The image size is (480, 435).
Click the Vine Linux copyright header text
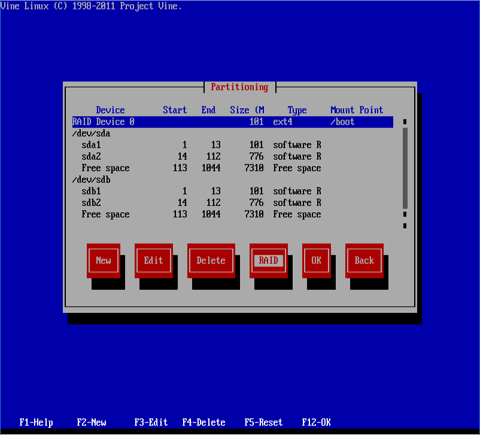click(91, 6)
